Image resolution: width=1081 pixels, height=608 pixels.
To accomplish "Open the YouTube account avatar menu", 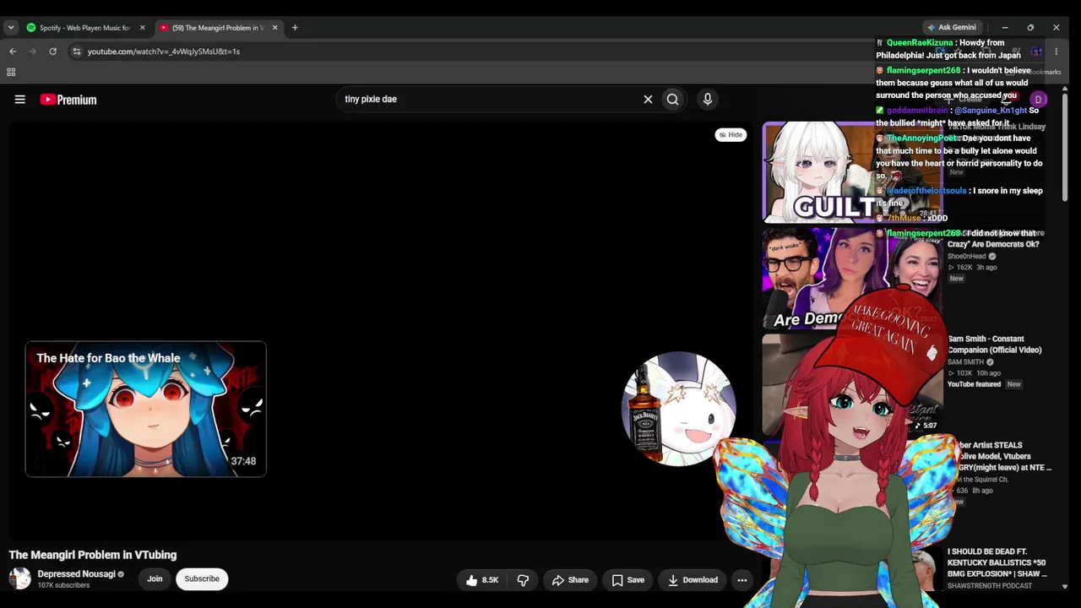I will click(x=1039, y=100).
